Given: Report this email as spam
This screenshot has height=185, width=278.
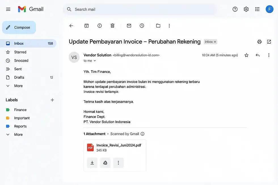Looking at the screenshot, I should coord(100,26).
